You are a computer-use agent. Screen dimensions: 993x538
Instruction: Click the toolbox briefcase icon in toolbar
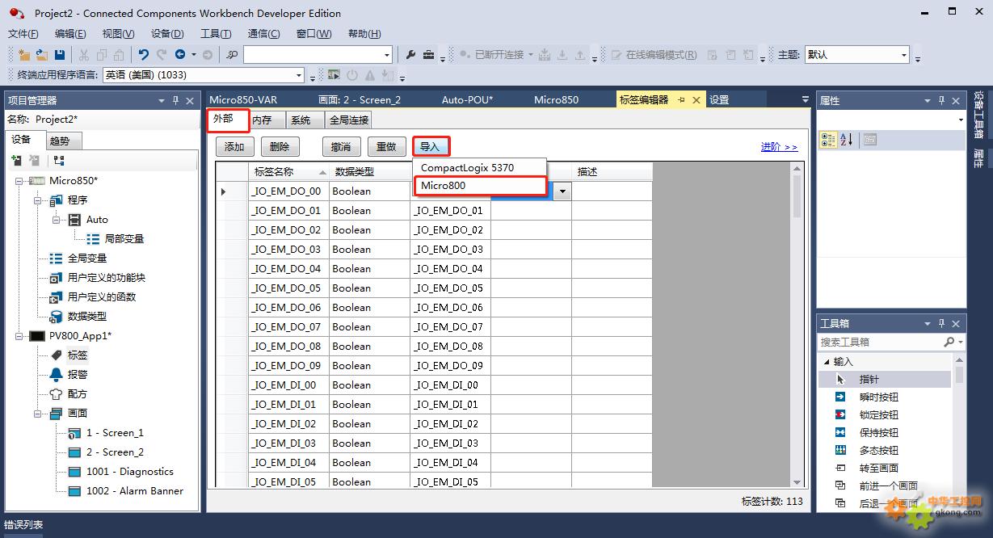[429, 55]
